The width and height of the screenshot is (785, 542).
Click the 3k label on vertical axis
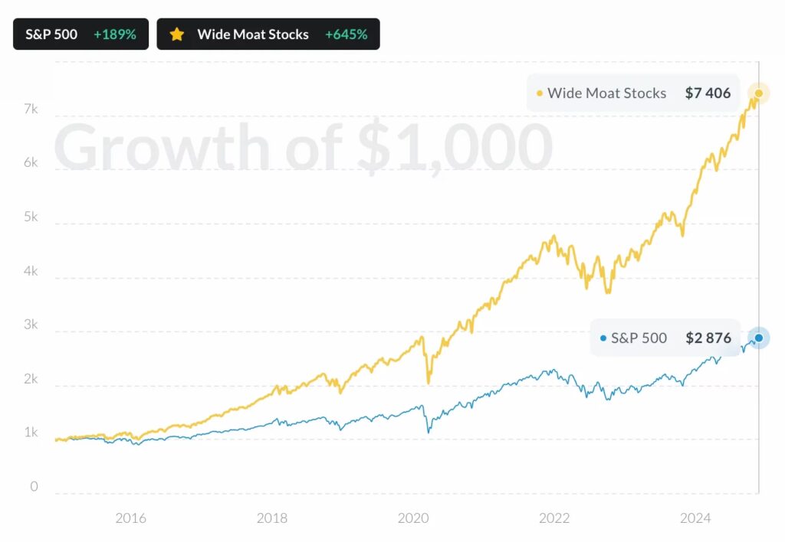click(x=31, y=325)
